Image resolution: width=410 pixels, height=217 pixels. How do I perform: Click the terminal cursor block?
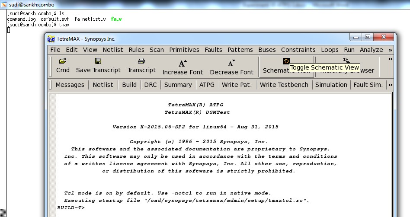(9, 30)
